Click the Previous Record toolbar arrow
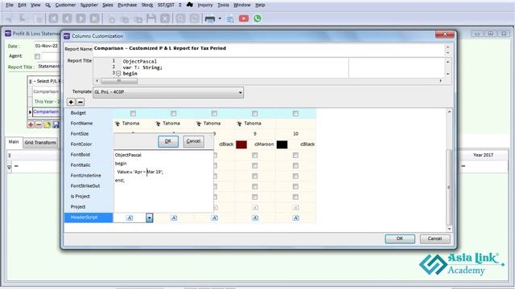This screenshot has height=289, width=515. pos(68,18)
